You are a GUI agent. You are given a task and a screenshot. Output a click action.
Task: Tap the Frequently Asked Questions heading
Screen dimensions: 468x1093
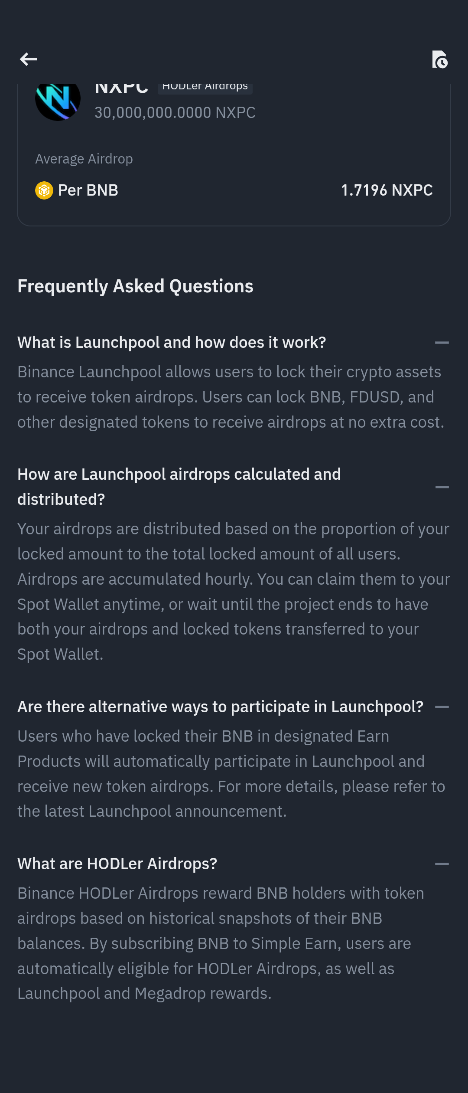tap(135, 286)
